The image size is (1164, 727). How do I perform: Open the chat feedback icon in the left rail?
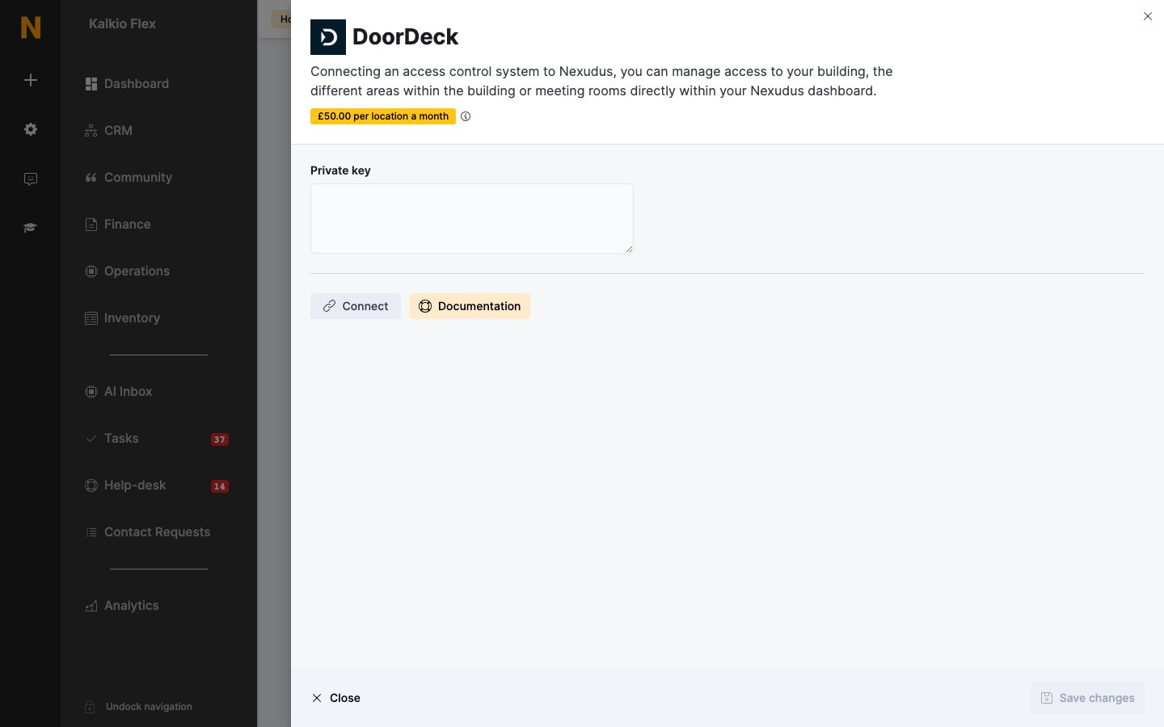pos(31,179)
